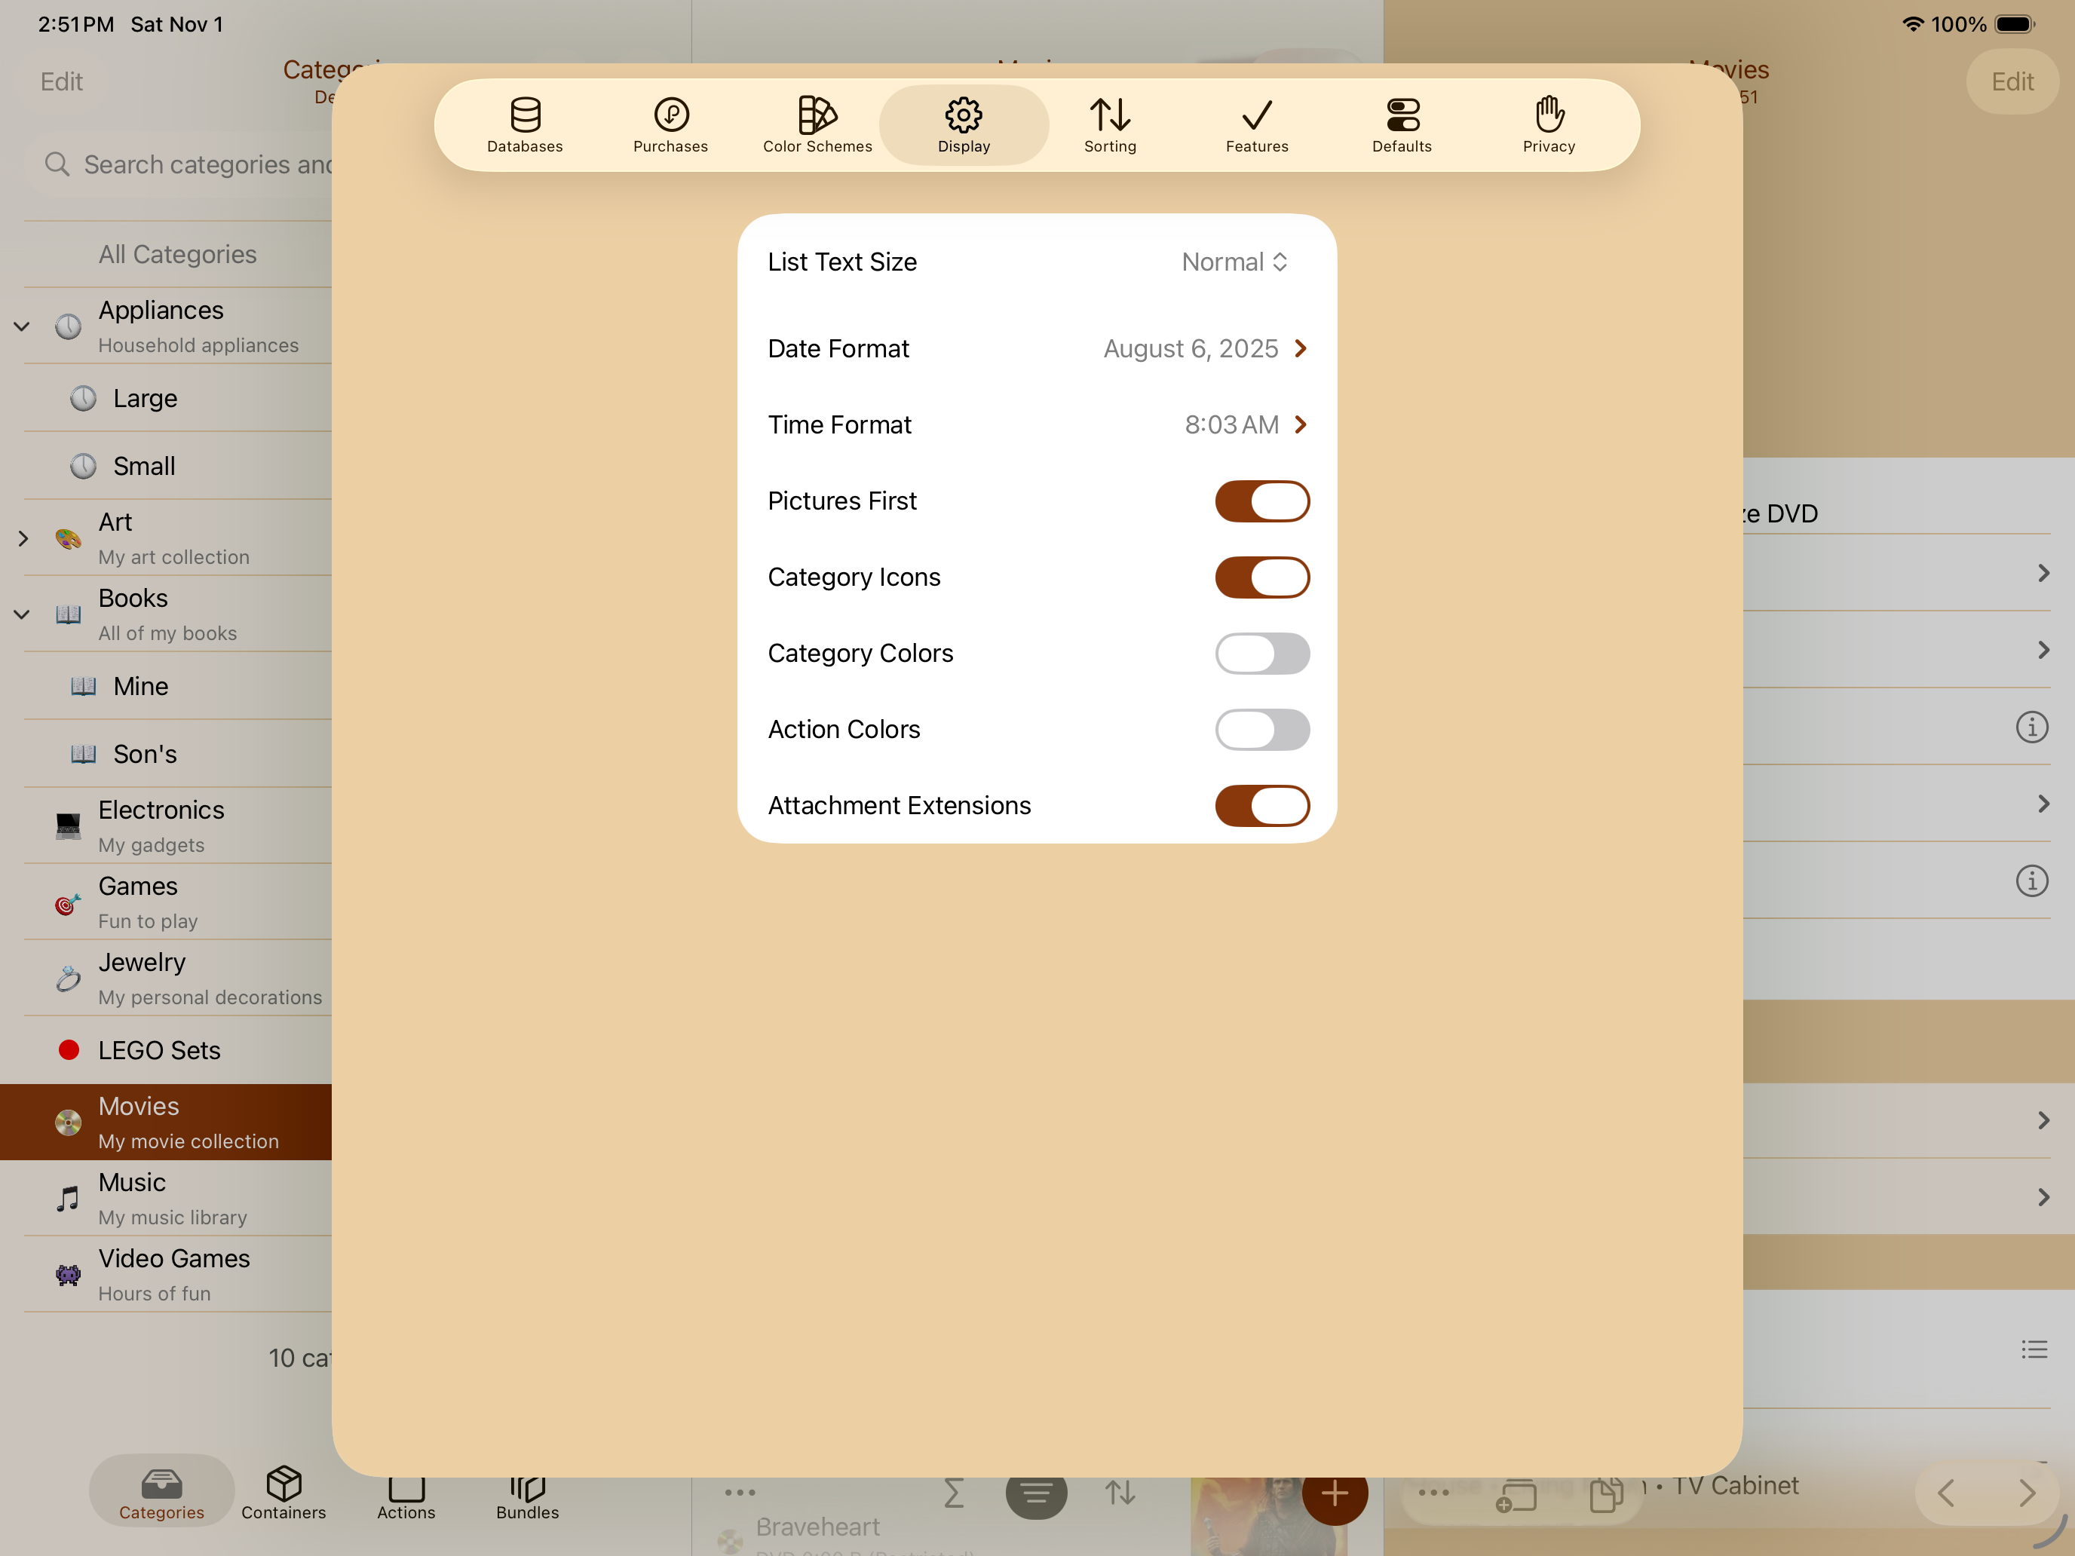This screenshot has width=2075, height=1556.
Task: Switch to the Categories bottom tab
Action: pos(161,1492)
